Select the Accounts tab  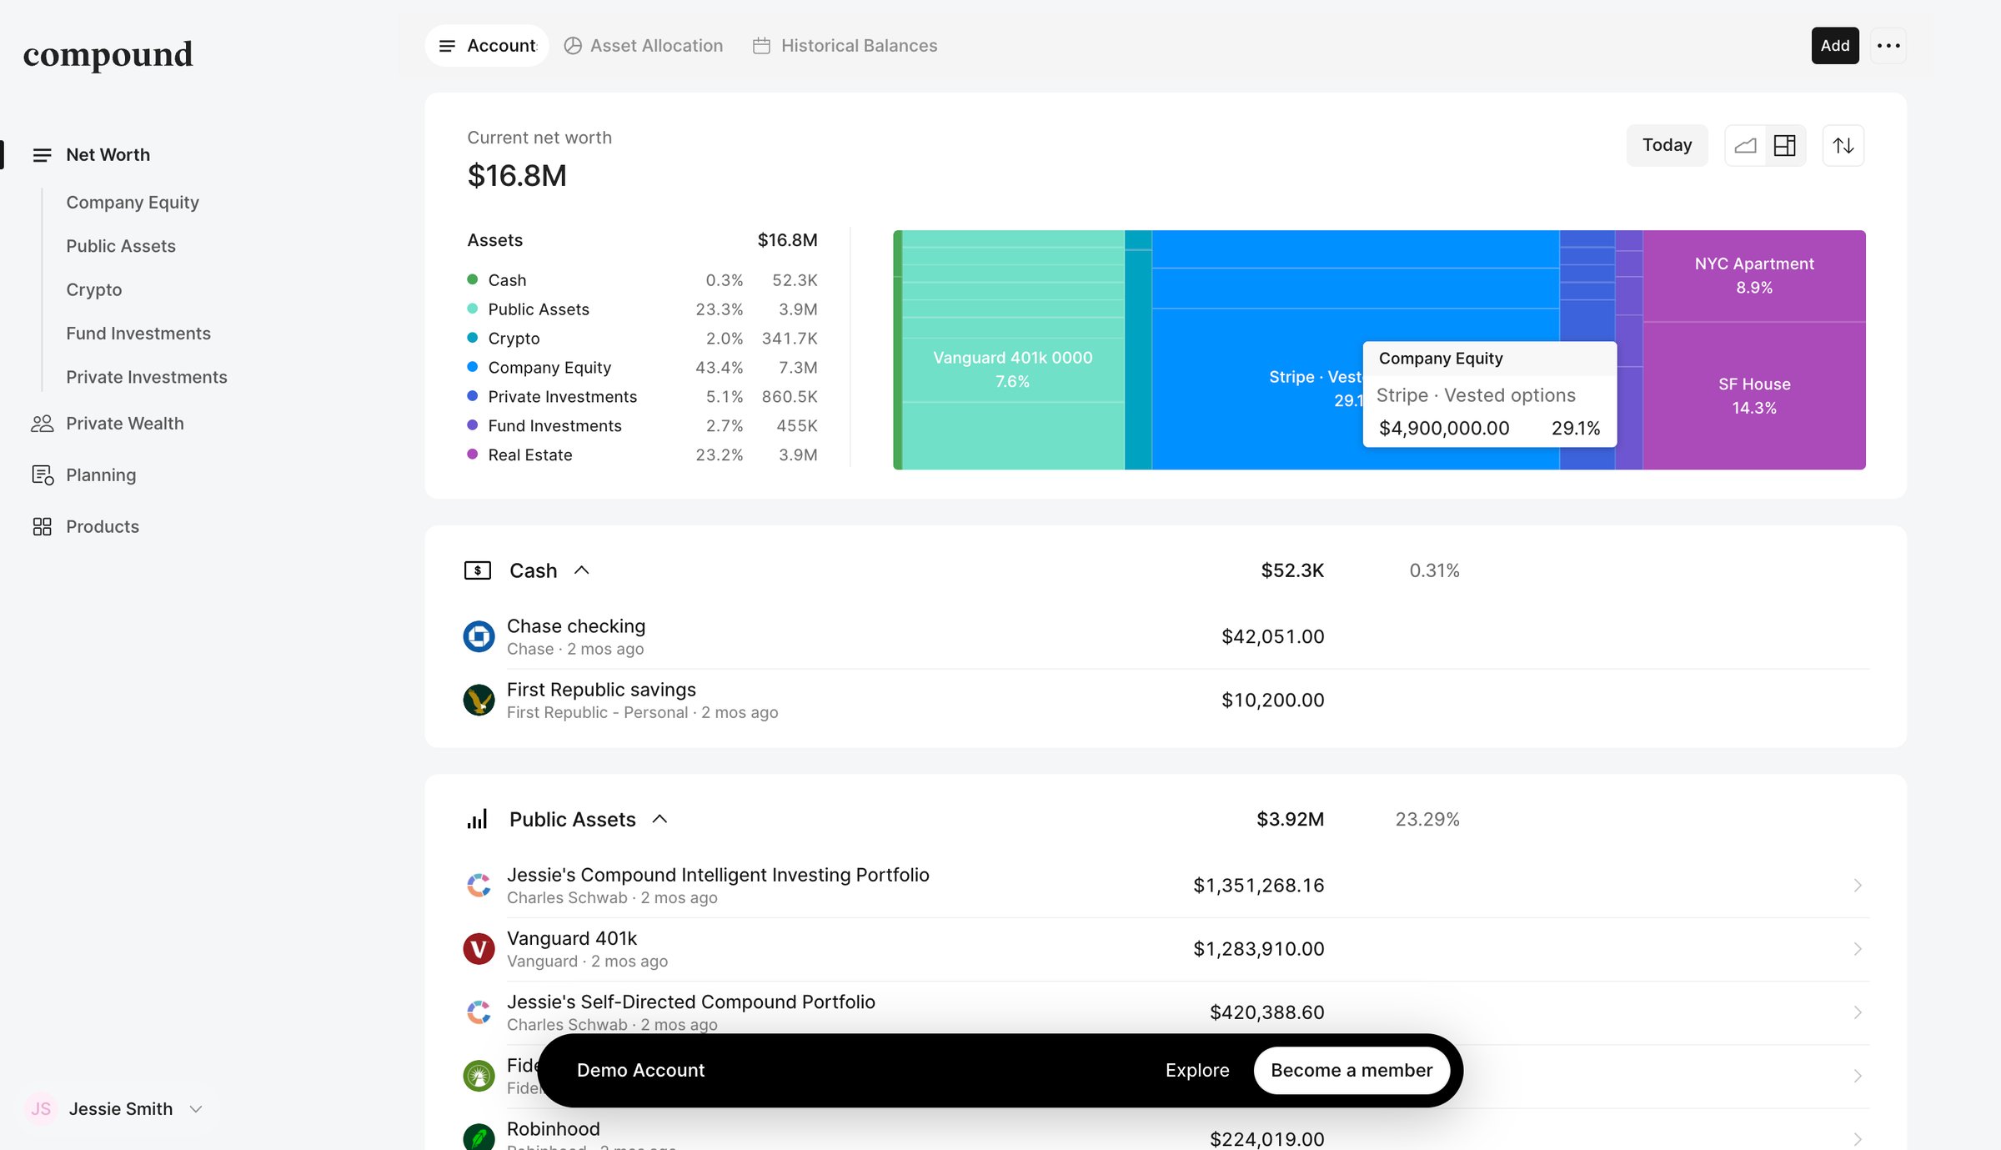click(487, 46)
